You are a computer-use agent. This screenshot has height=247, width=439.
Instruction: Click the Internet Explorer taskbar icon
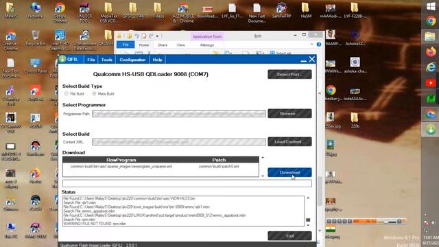click(431, 67)
